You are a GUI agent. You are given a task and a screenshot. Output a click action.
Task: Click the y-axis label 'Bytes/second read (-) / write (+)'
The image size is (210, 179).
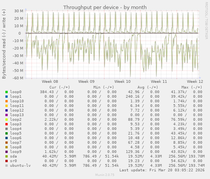tap(4, 44)
